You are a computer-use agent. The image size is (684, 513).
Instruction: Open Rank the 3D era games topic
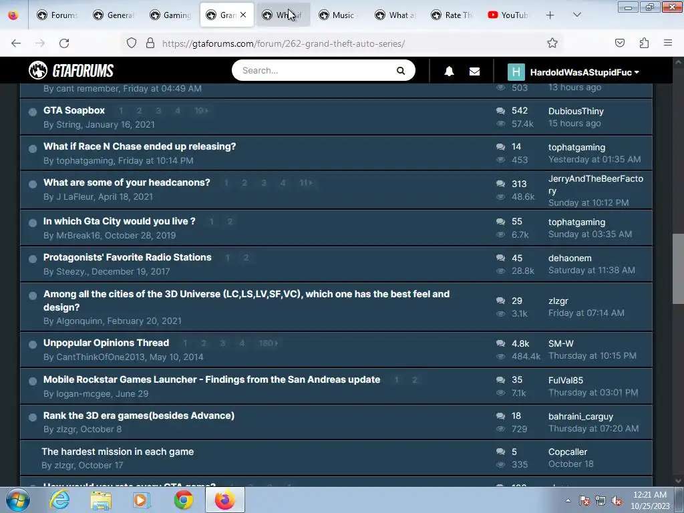coord(139,415)
